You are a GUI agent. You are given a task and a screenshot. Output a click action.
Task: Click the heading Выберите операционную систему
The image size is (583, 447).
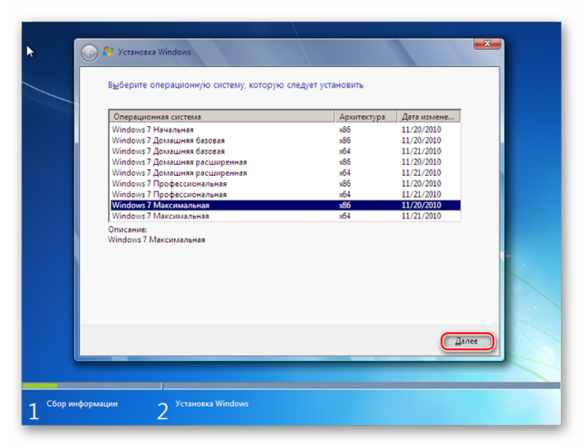236,85
